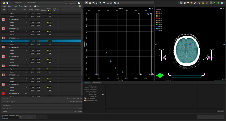The height and width of the screenshot is (121, 226).
Task: Open the second dropdown in objectives toolbar
Action: coord(9,6)
